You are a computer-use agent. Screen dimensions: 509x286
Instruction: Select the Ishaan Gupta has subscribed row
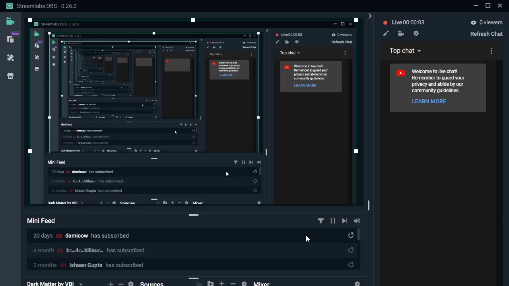[x=192, y=265]
